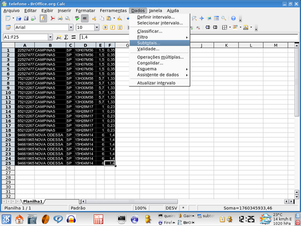
Task: Open the Styles and Formatting icon
Action: 8,28
